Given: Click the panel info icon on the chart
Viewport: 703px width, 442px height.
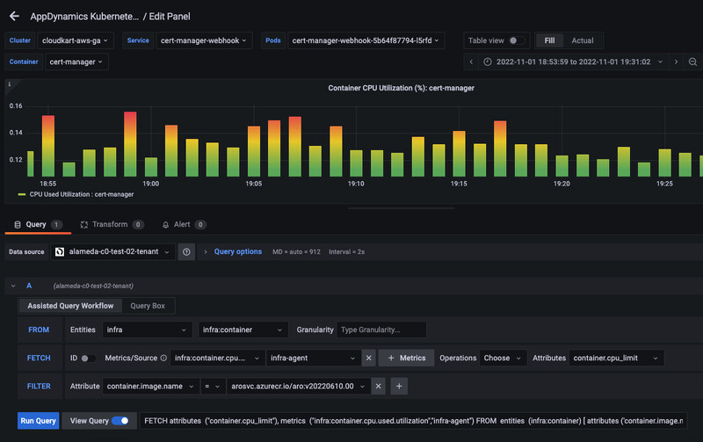Looking at the screenshot, I should coord(9,84).
